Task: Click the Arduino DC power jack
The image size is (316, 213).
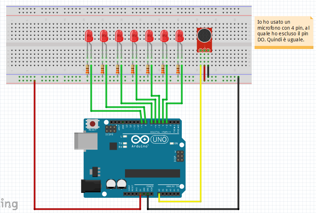Action: pyautogui.click(x=91, y=186)
